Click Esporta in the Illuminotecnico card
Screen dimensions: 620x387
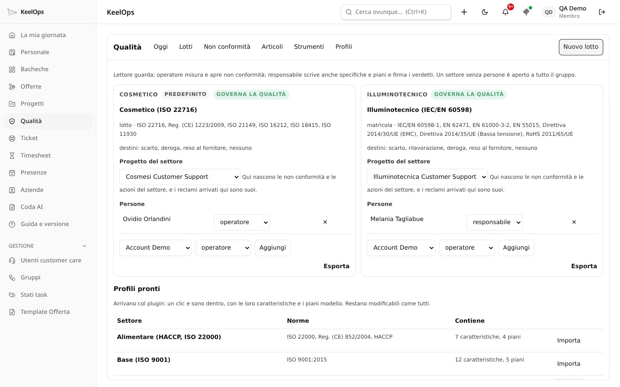click(x=584, y=266)
